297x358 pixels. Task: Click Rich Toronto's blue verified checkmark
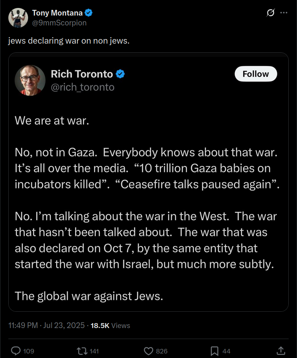pyautogui.click(x=120, y=74)
